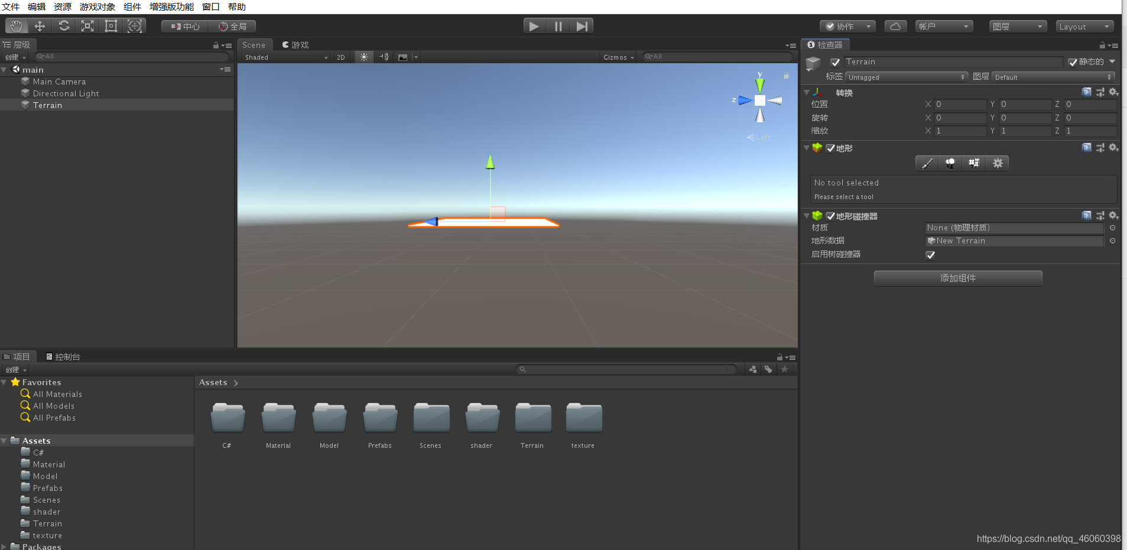Select the Rotate tool
Viewport: 1127px width, 550px height.
(64, 26)
